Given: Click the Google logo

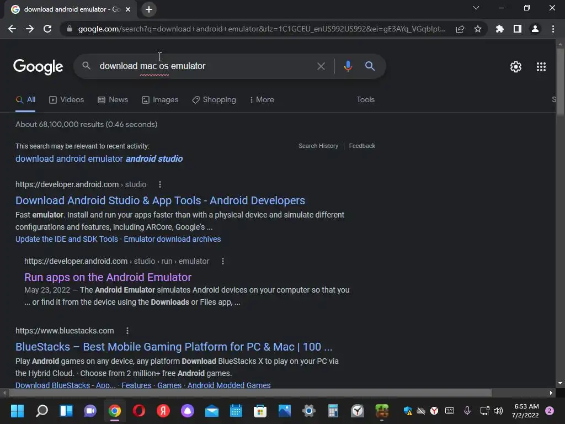Looking at the screenshot, I should click(x=38, y=66).
